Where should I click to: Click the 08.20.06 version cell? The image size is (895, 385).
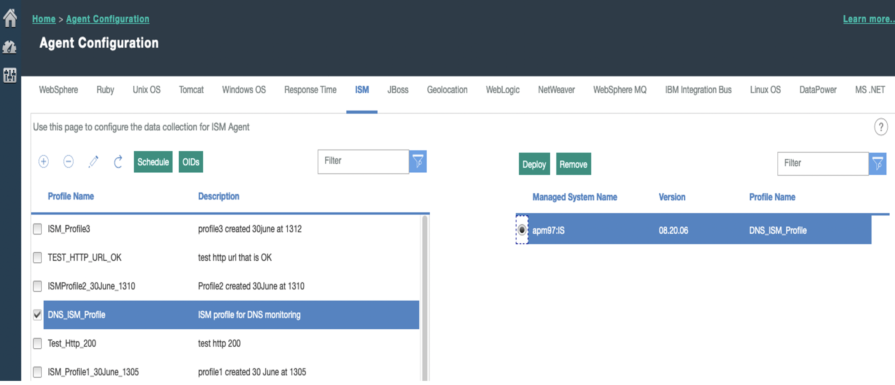click(x=673, y=230)
